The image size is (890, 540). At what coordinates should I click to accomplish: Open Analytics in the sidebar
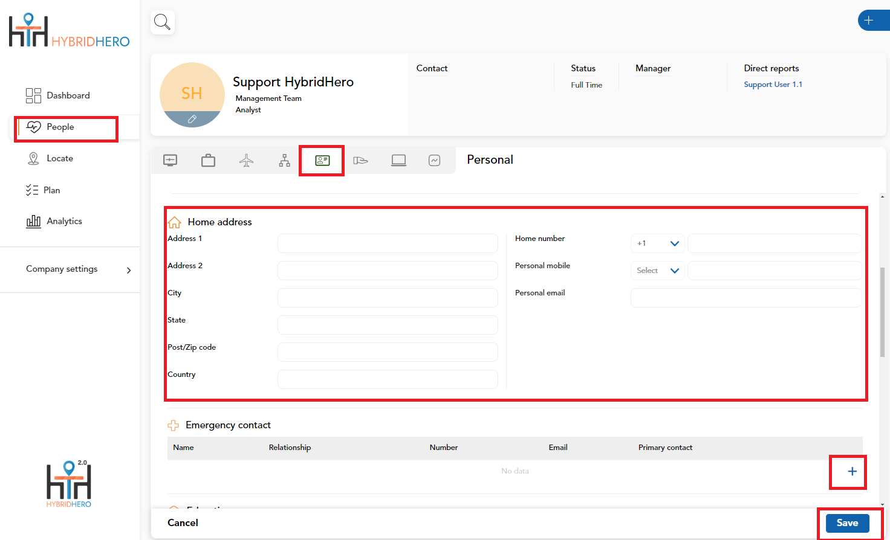pyautogui.click(x=54, y=221)
